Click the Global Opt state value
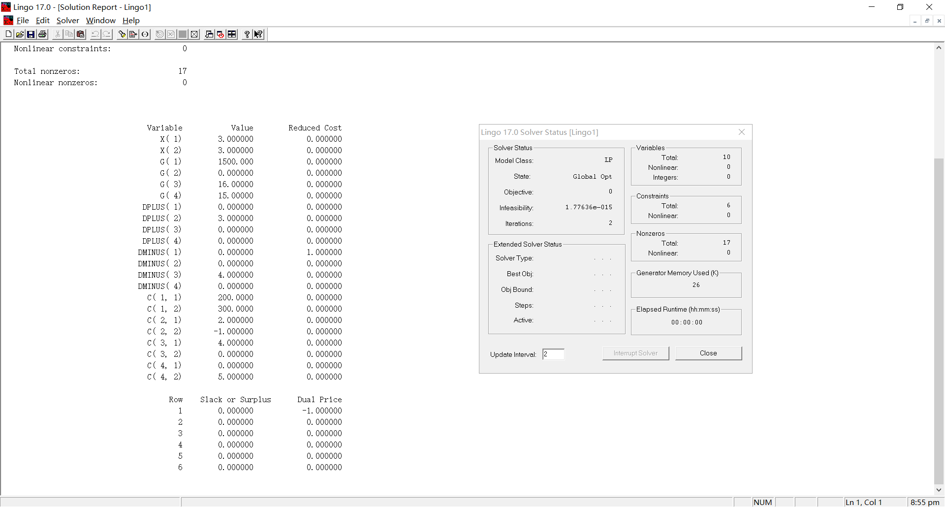The image size is (945, 507). coord(593,177)
